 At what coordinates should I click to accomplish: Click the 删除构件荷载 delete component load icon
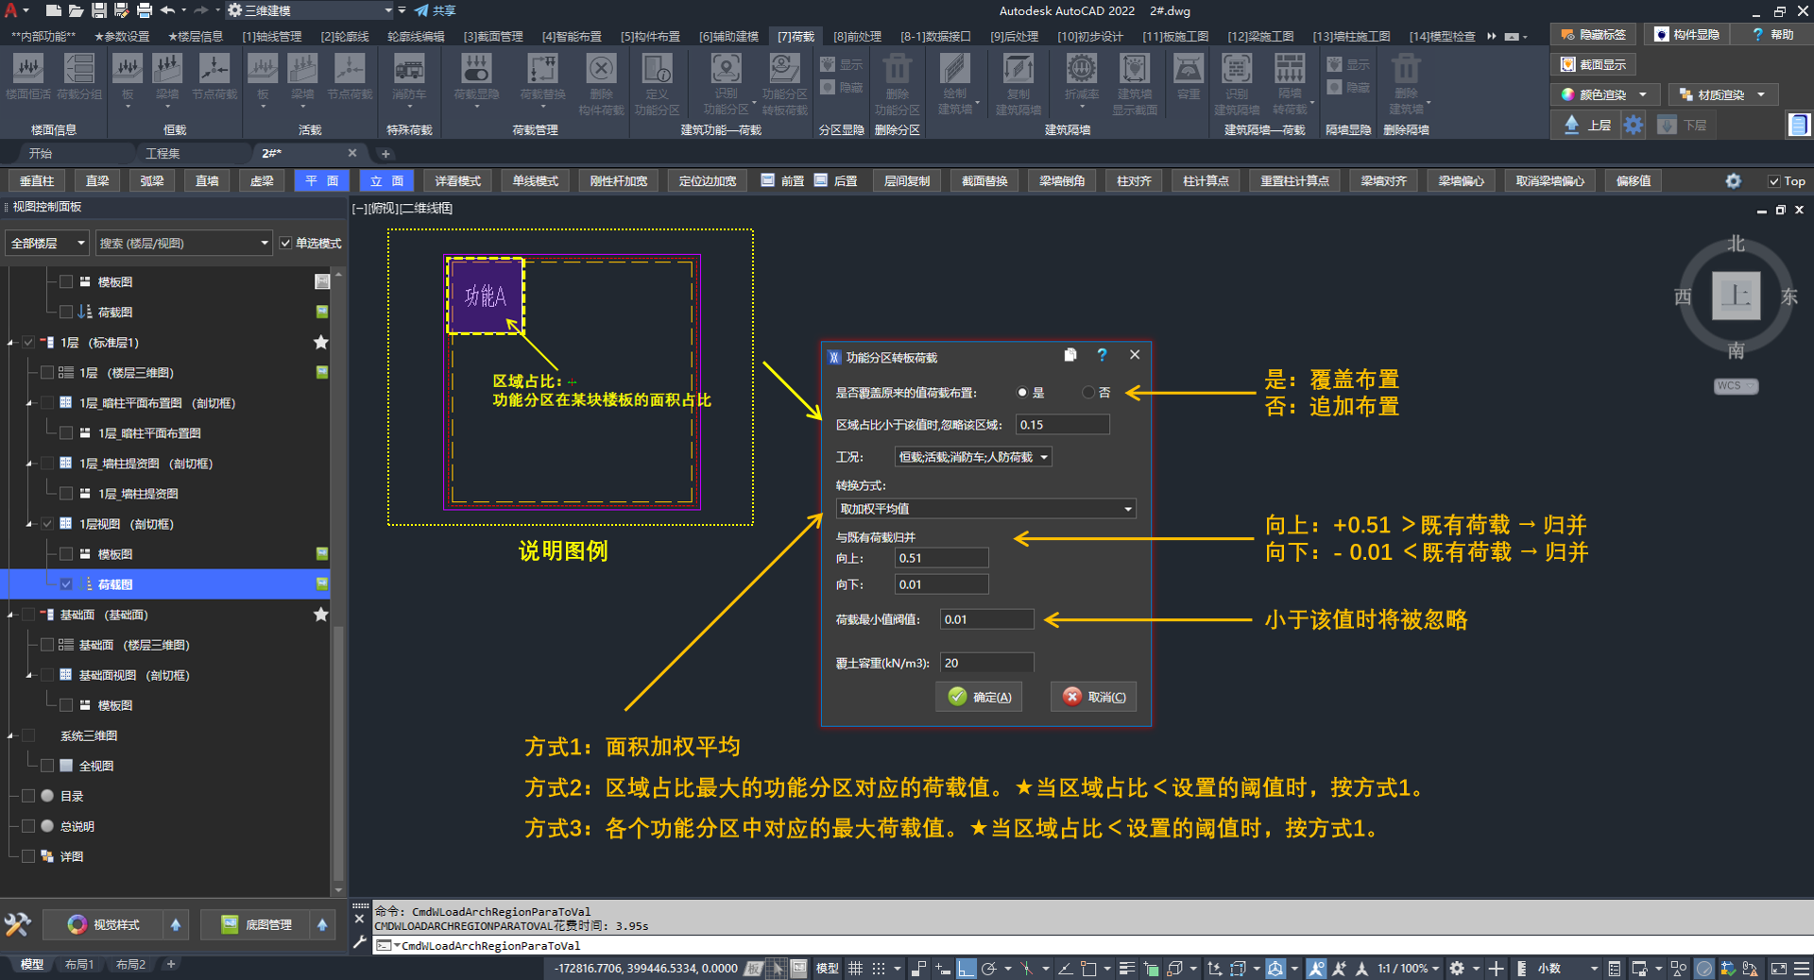(x=601, y=70)
